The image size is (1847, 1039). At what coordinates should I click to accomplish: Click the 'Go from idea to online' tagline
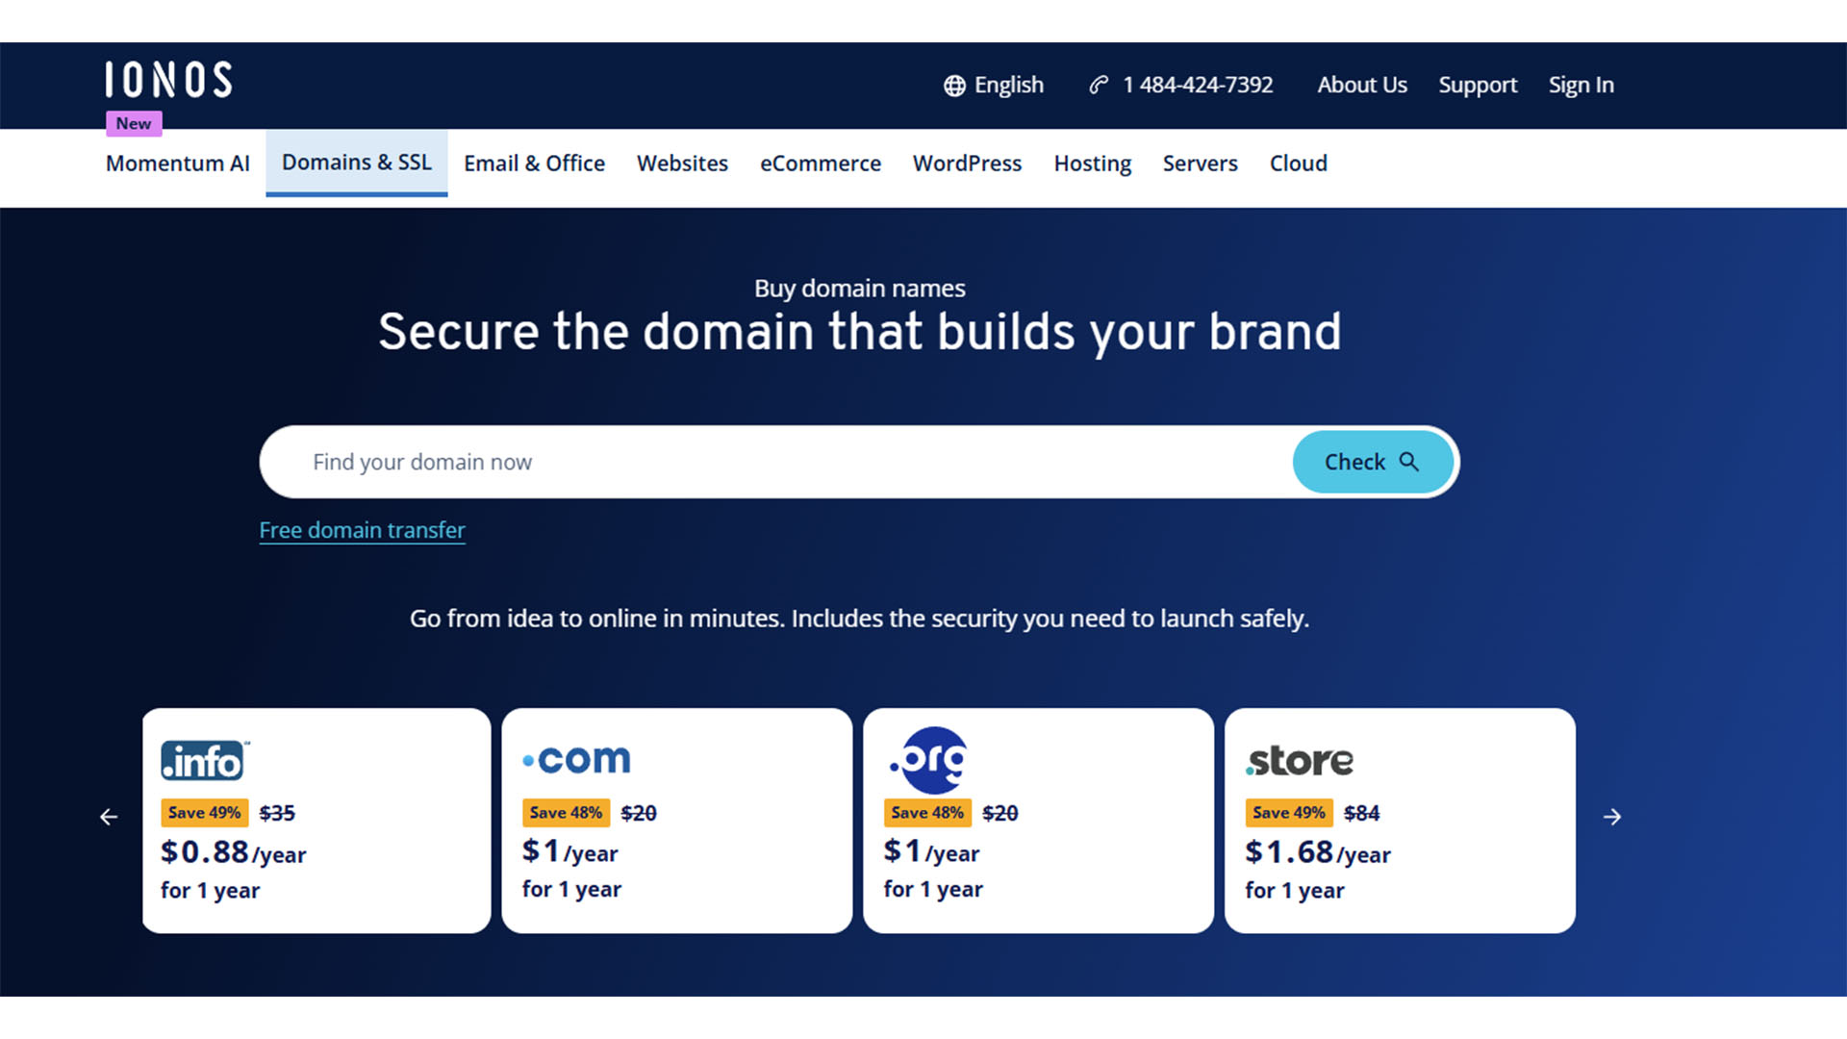(859, 619)
